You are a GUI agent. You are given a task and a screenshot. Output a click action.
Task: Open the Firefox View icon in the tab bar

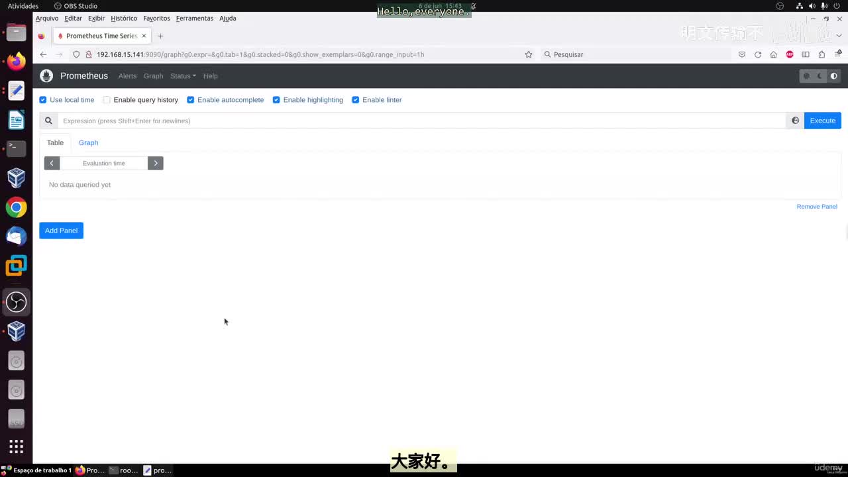pyautogui.click(x=41, y=36)
